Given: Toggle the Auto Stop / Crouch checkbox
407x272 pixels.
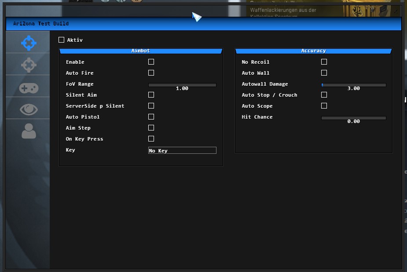Looking at the screenshot, I should 324,95.
